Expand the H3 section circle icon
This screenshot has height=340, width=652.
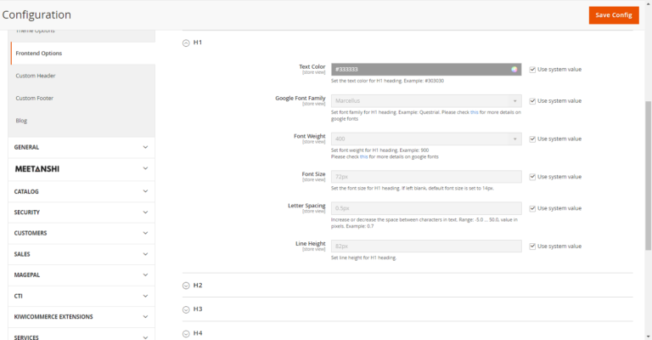click(x=186, y=309)
